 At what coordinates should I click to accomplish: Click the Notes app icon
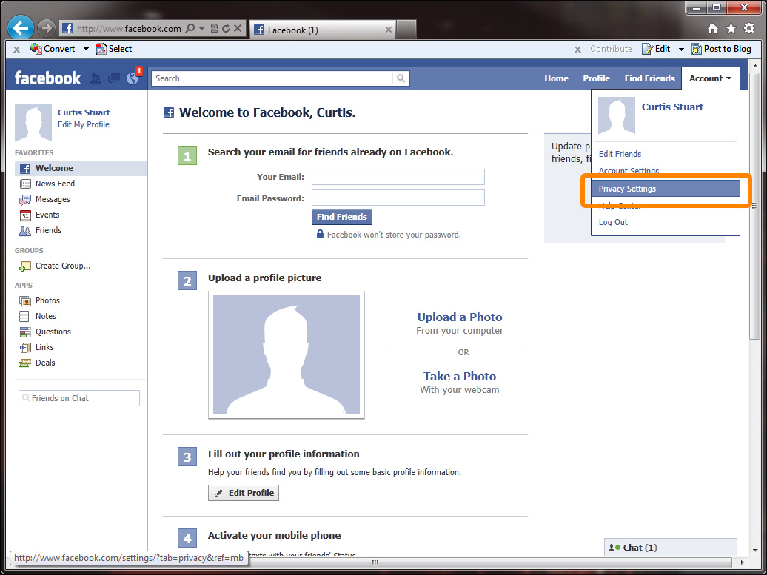[x=24, y=316]
